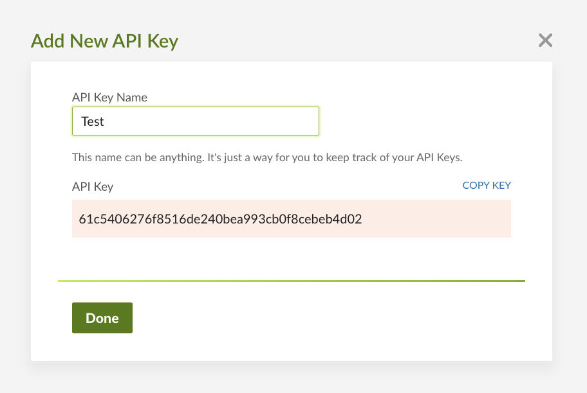Click the green divider line above Done
Screen dimensions: 587x393
coord(291,281)
